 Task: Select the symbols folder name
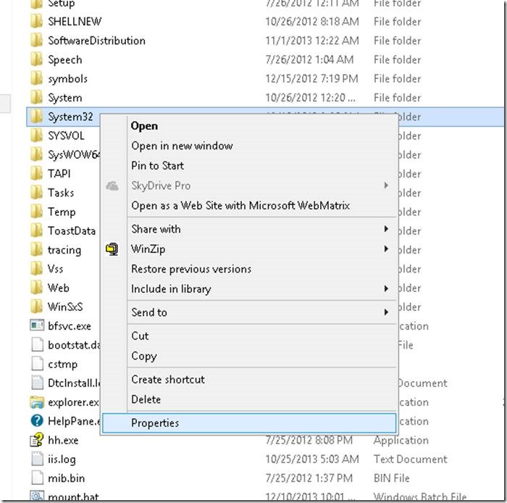click(67, 79)
